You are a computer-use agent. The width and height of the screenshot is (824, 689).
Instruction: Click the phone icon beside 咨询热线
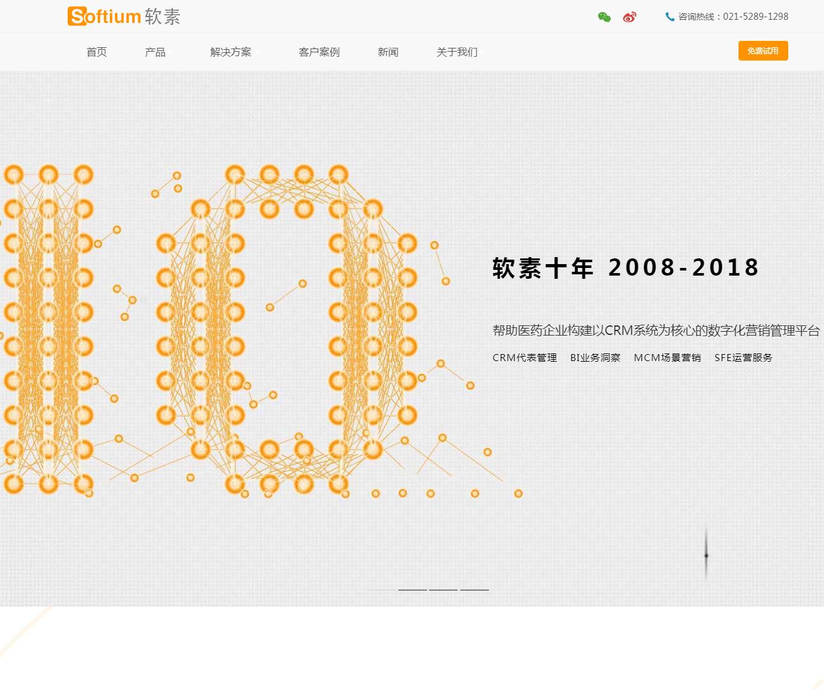670,17
